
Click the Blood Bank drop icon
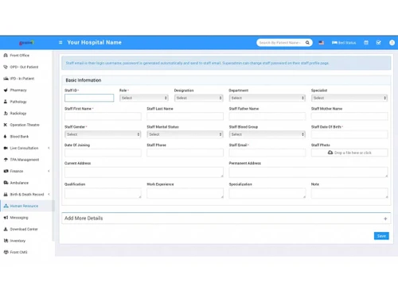pyautogui.click(x=6, y=137)
